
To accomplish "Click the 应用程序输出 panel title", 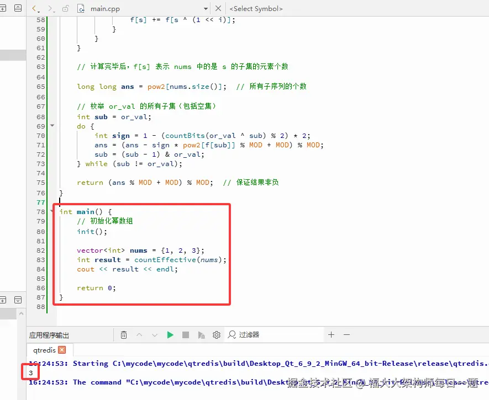I will [x=49, y=335].
